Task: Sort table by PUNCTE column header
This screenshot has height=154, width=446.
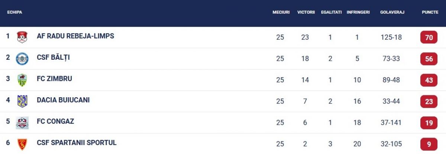Action: [430, 12]
